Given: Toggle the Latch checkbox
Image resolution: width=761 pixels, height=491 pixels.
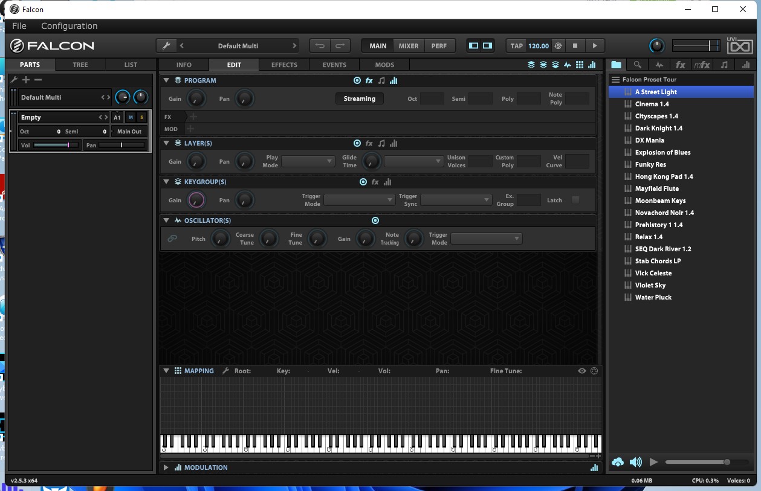Looking at the screenshot, I should (x=575, y=200).
